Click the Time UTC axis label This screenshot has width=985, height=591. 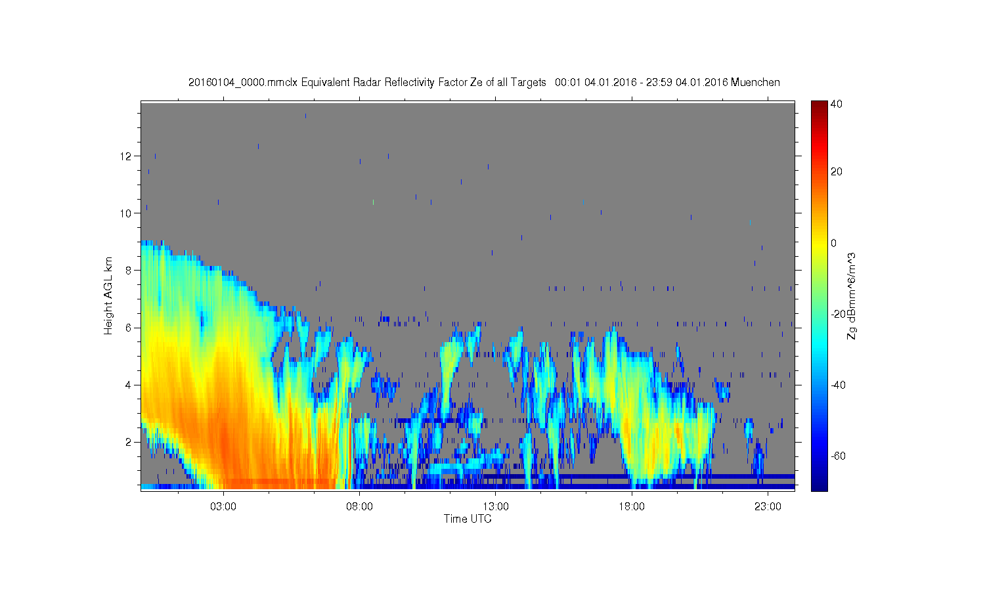point(468,519)
